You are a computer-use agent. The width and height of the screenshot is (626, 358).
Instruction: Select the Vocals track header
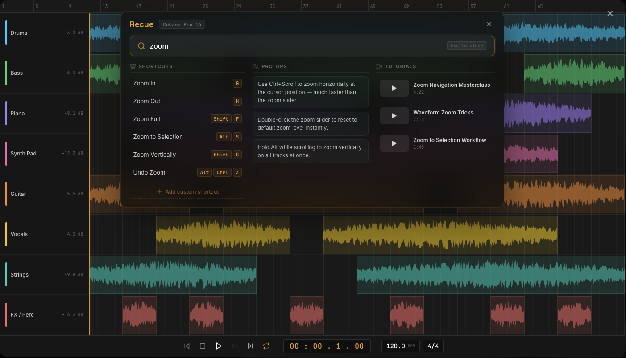point(45,234)
